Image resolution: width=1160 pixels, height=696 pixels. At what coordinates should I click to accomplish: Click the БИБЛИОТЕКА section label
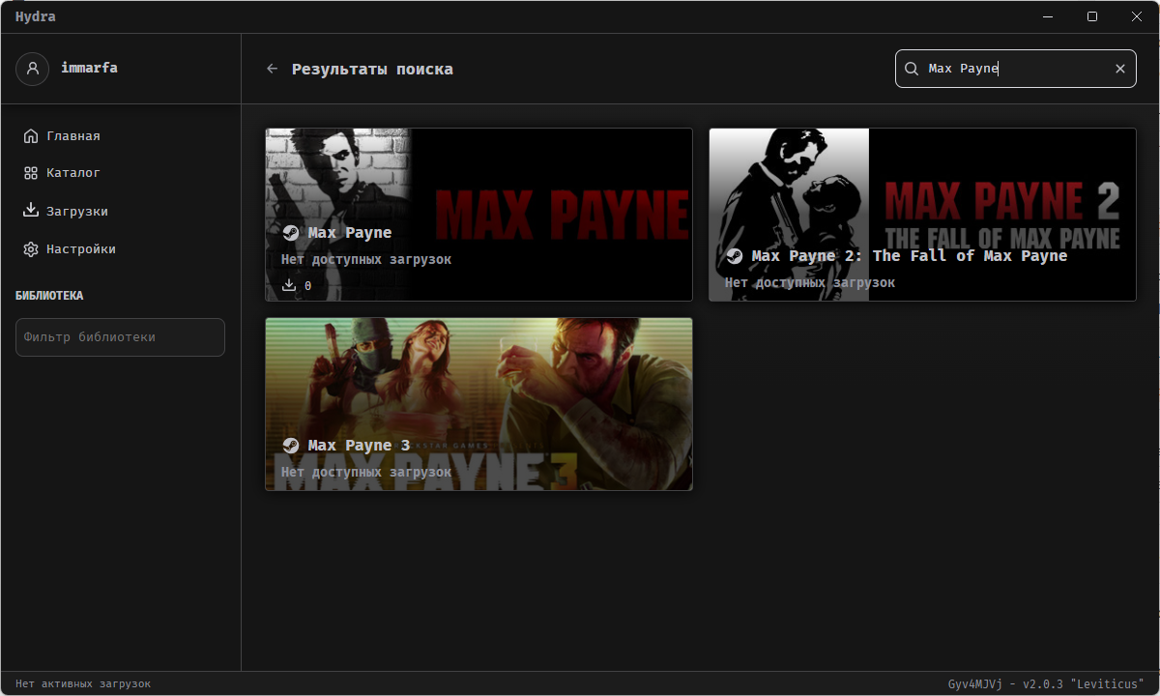[49, 296]
